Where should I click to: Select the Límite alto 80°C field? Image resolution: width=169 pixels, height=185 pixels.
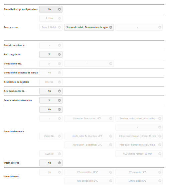(139, 181)
